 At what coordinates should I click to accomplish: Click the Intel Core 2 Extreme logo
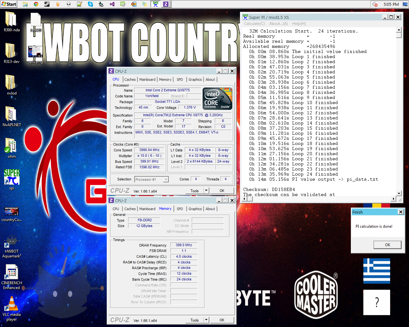pyautogui.click(x=218, y=99)
